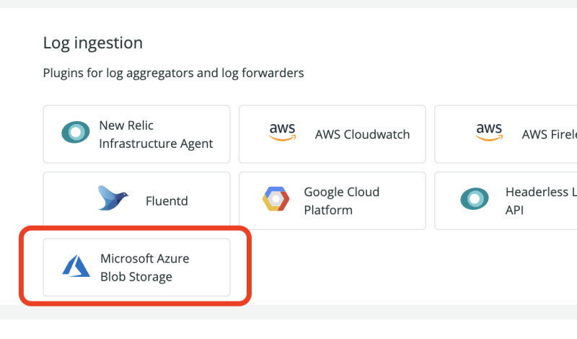Click the words 'Blob Storage' in Azure tile
This screenshot has width=577, height=339.
tap(136, 276)
